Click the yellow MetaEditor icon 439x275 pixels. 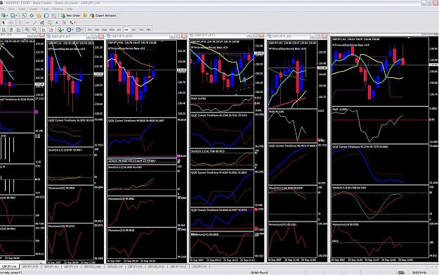pyautogui.click(x=85, y=15)
